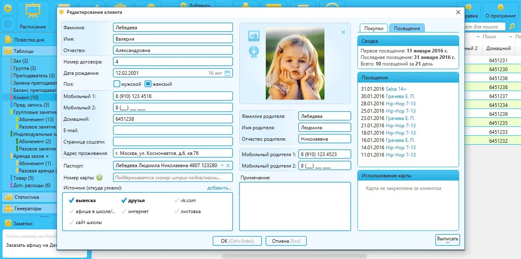The image size is (521, 259).
Task: Open the Генераторы sidebar section
Action: 29,209
